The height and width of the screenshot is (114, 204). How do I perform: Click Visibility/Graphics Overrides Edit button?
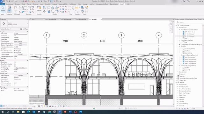(x=20, y=43)
